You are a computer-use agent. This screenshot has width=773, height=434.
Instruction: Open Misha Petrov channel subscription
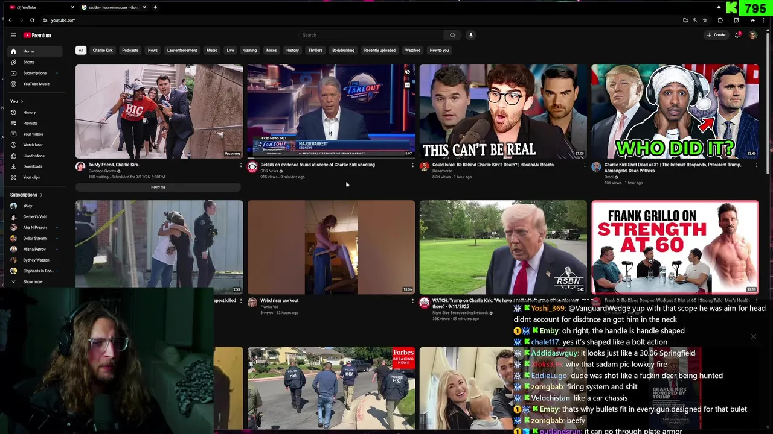35,250
